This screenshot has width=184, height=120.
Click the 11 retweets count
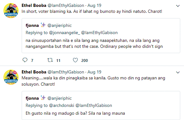(58, 61)
